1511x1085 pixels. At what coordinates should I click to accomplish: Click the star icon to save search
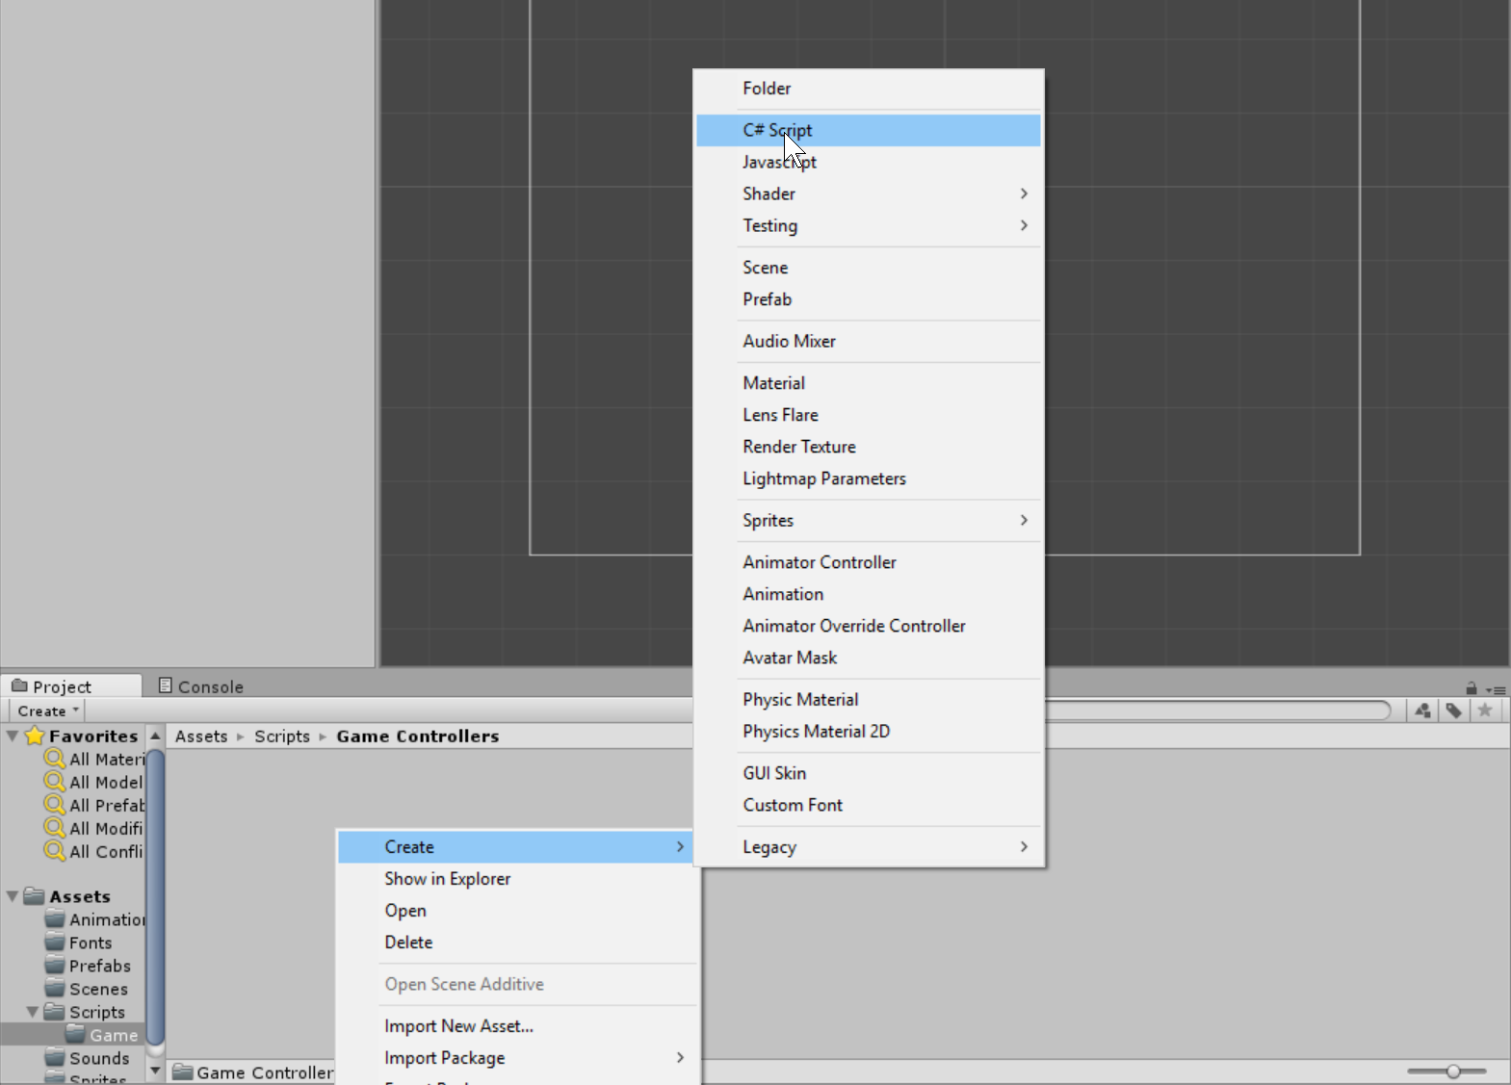point(1485,710)
